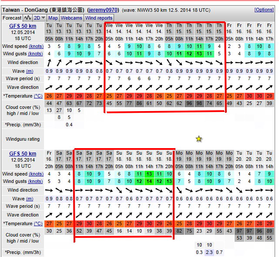Select wave height 0.5 on Tuesday 20 11h

point(259,199)
